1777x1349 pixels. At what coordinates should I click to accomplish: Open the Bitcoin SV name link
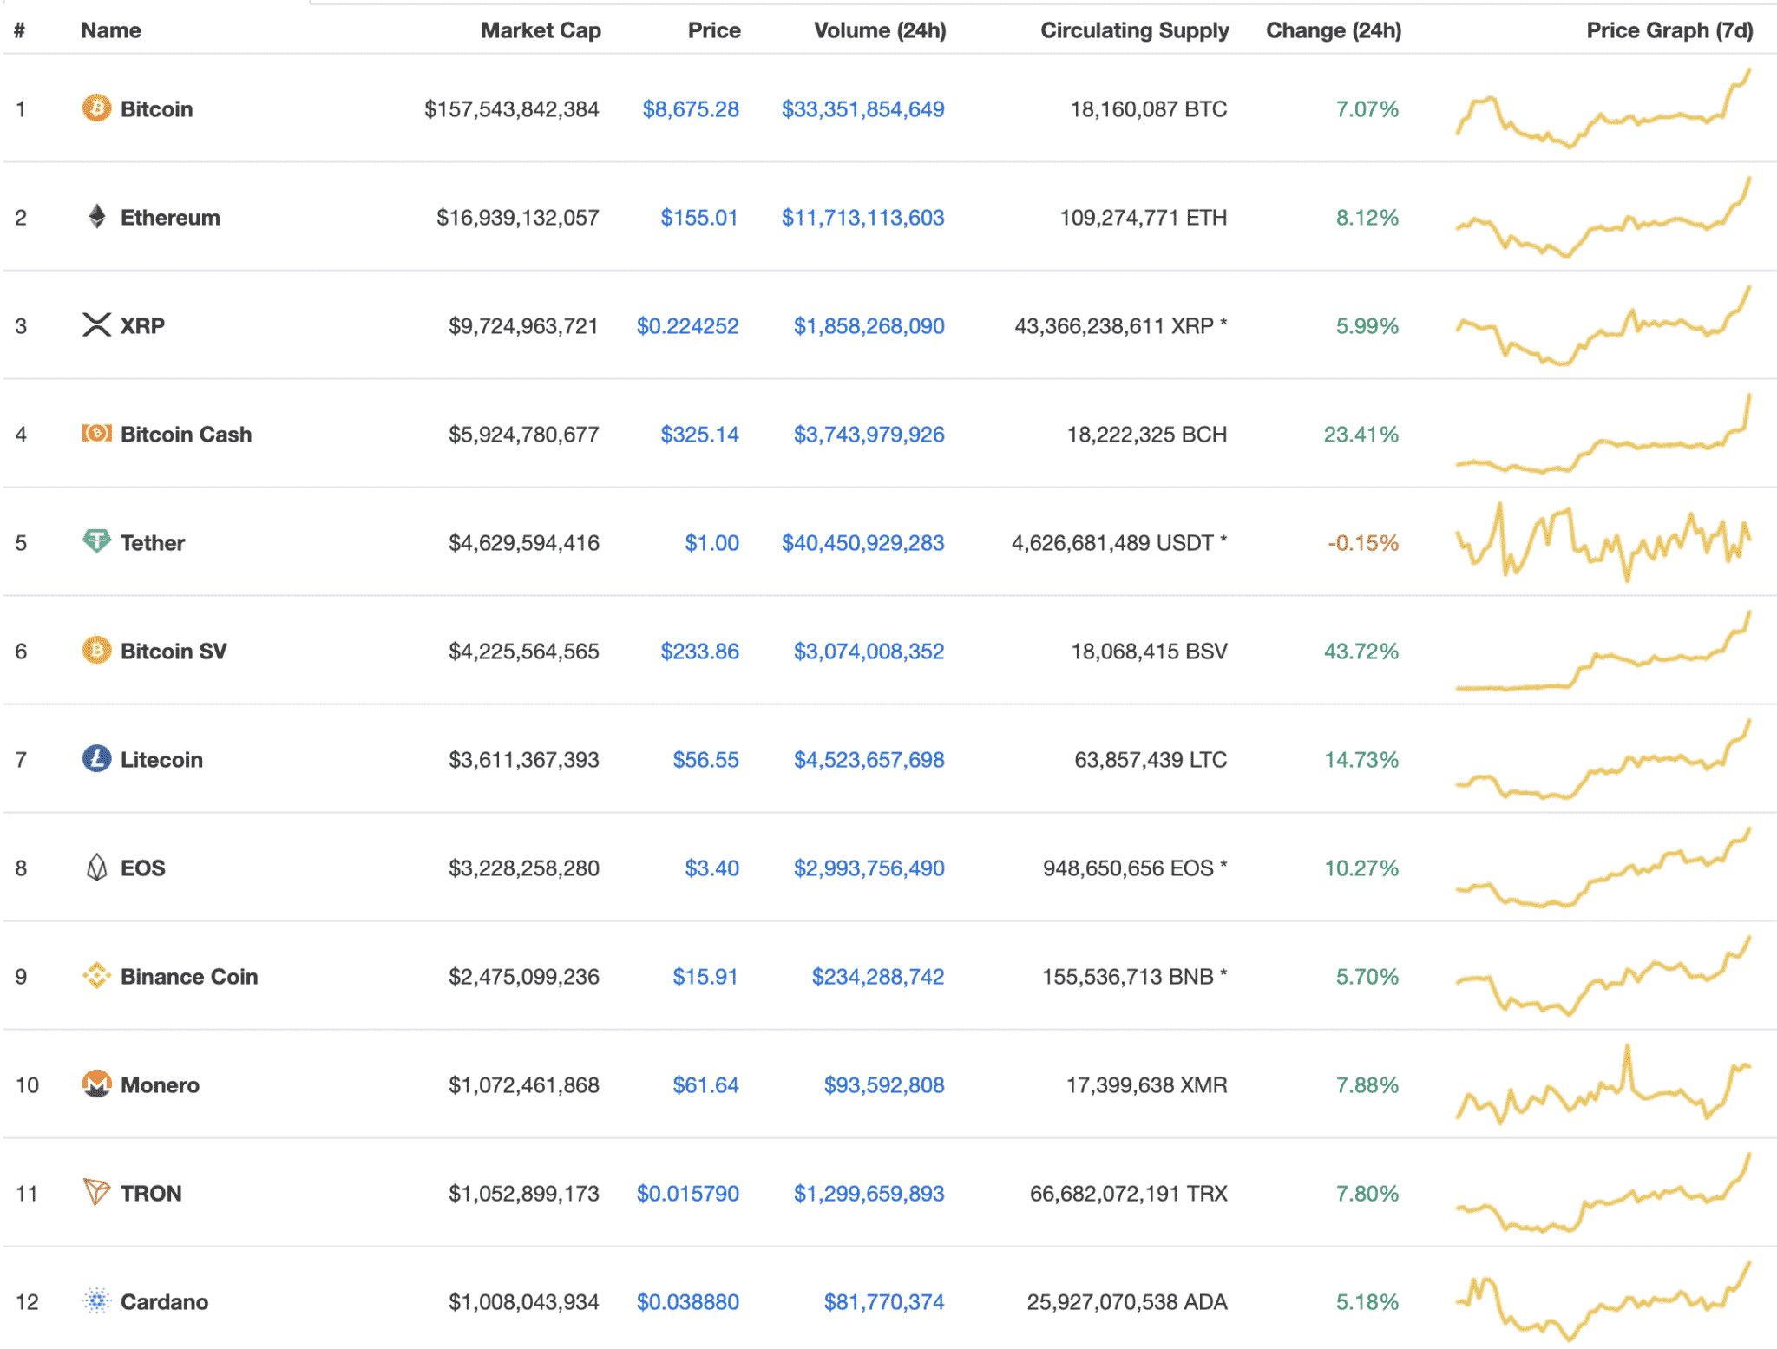point(174,651)
